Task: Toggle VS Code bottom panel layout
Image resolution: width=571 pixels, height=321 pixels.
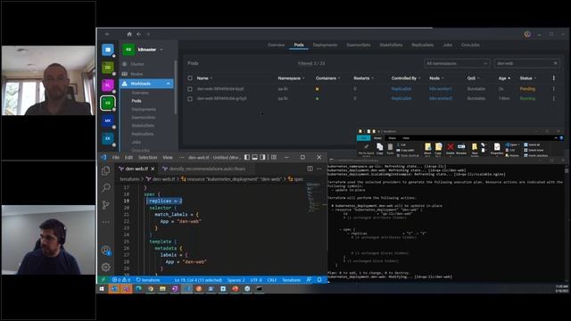Action: pyautogui.click(x=255, y=157)
